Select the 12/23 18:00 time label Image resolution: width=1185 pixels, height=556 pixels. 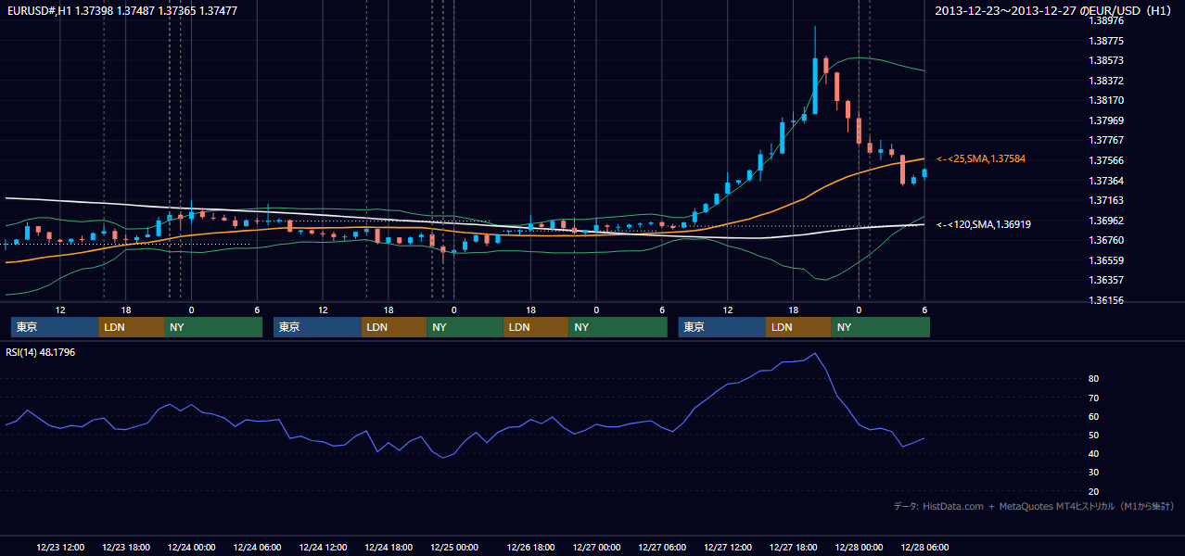pyautogui.click(x=126, y=548)
